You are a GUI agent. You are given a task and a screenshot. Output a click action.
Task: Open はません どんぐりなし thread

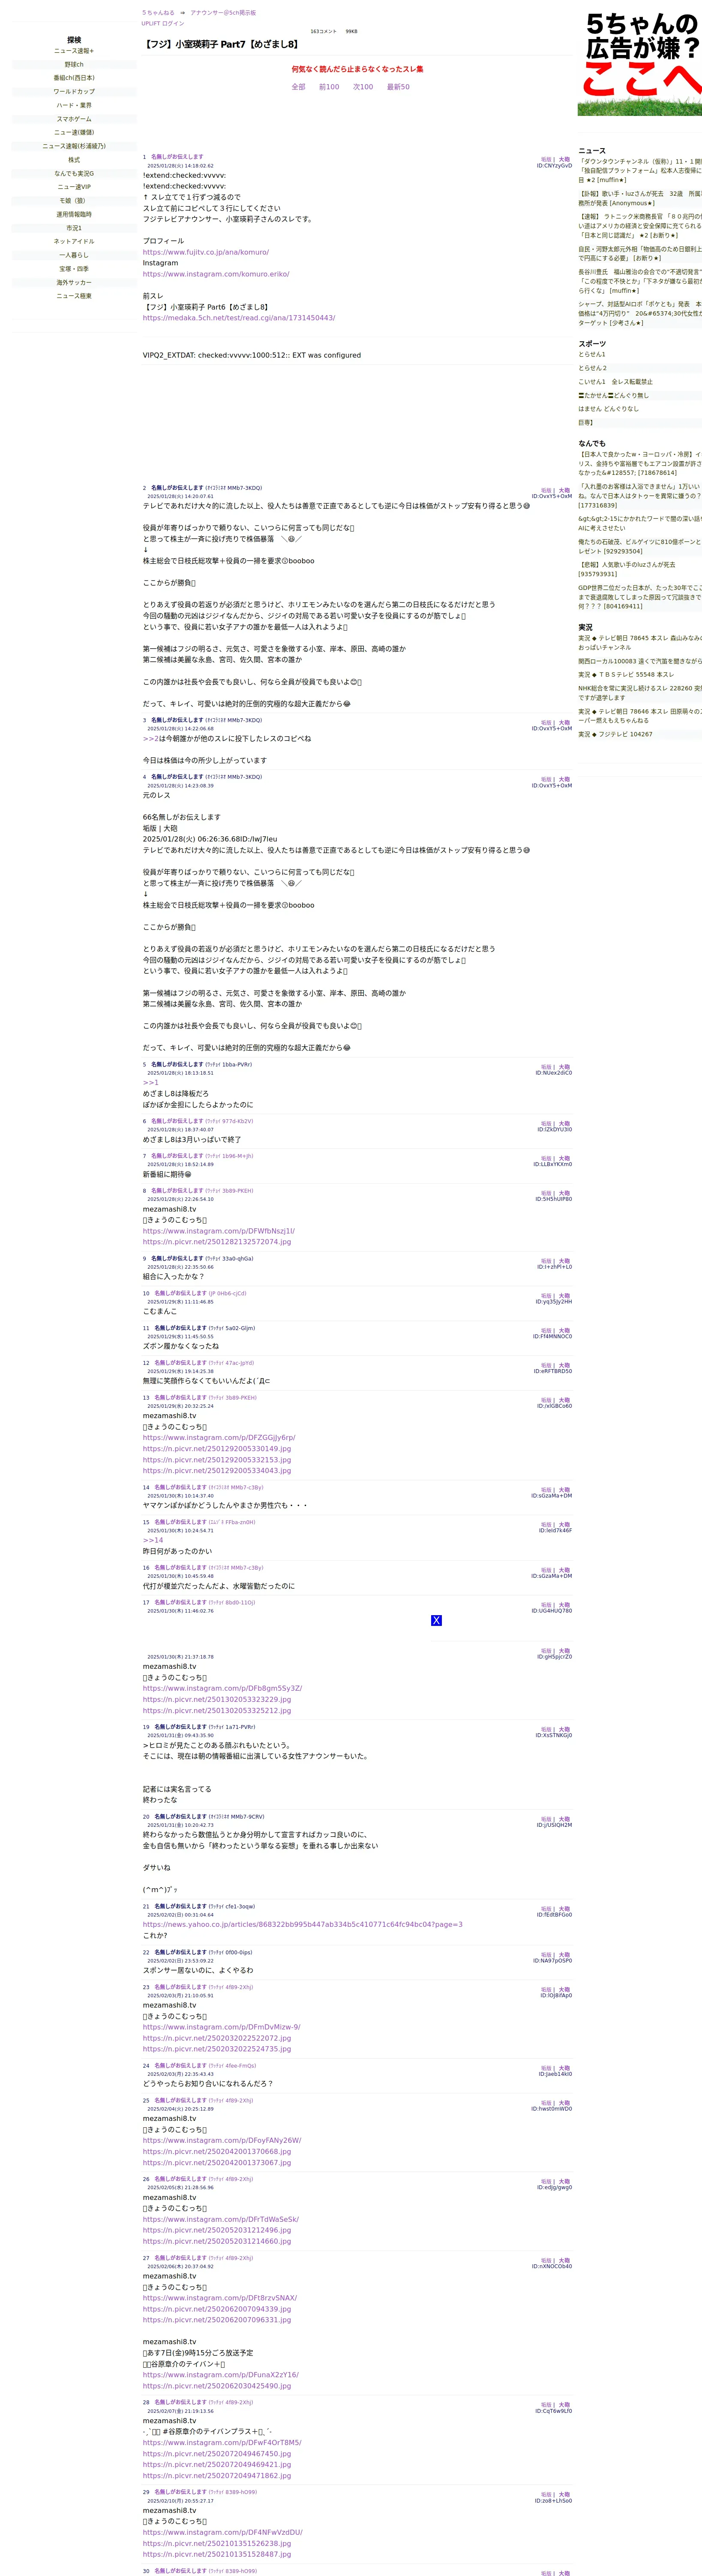(609, 409)
